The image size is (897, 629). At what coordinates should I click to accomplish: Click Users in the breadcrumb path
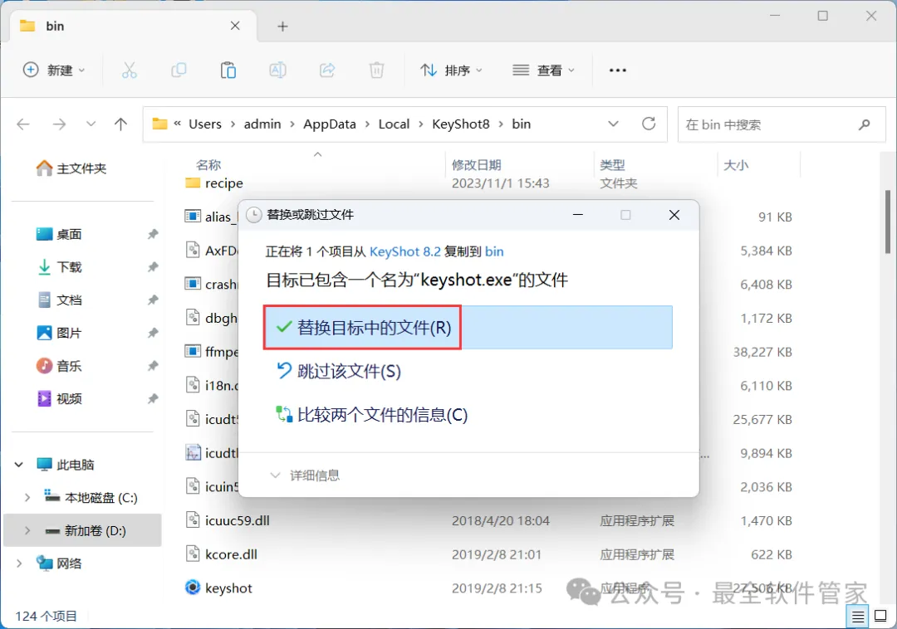click(x=205, y=124)
